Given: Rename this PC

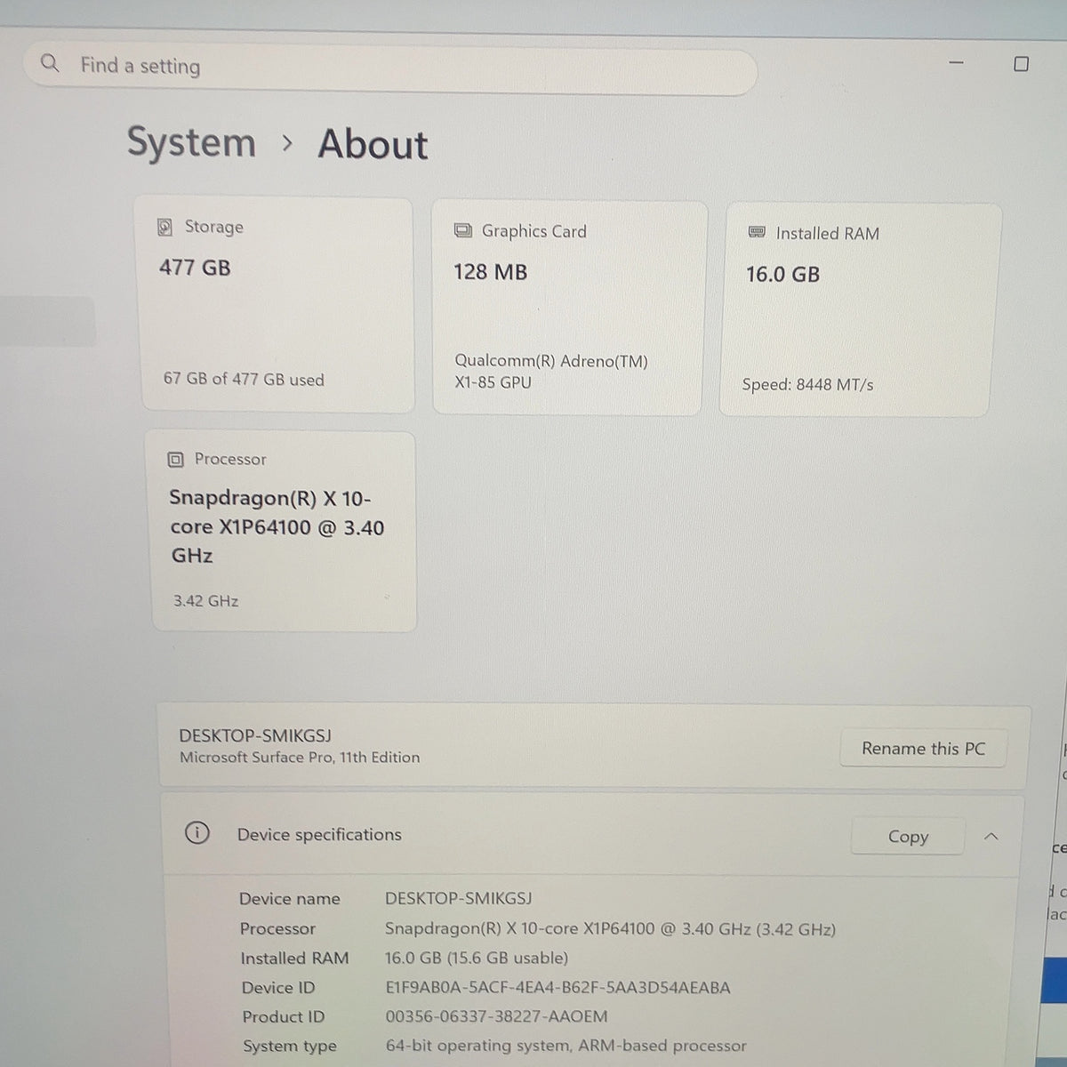Looking at the screenshot, I should [923, 749].
